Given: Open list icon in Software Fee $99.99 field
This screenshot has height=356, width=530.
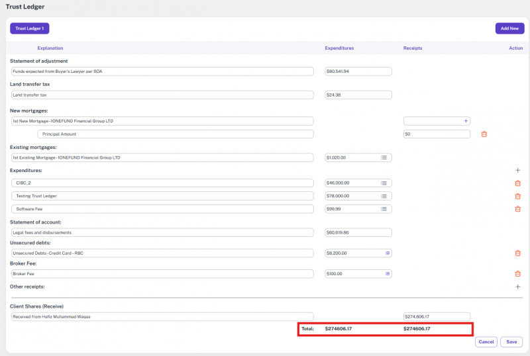Looking at the screenshot, I should click(384, 209).
